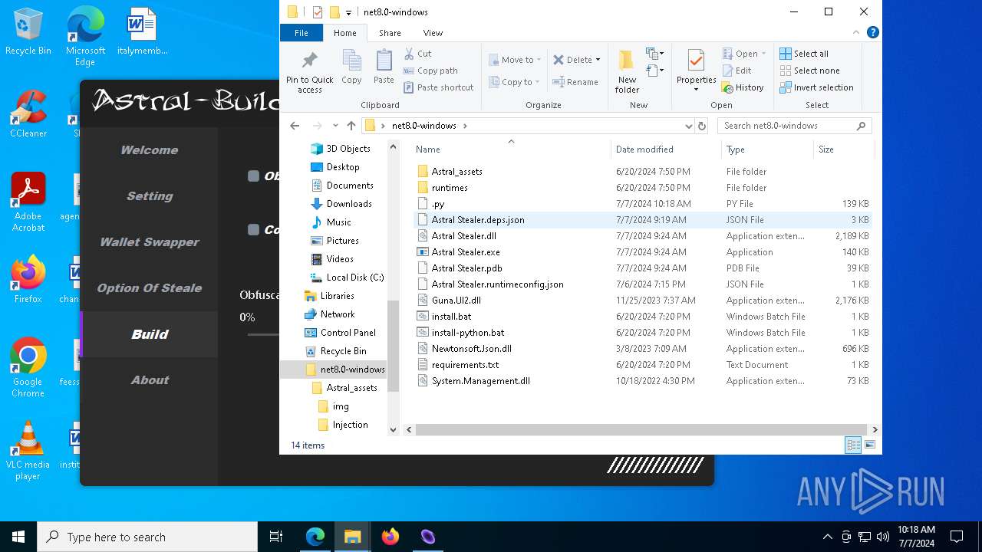
Task: Expand the Move to dropdown
Action: (539, 60)
